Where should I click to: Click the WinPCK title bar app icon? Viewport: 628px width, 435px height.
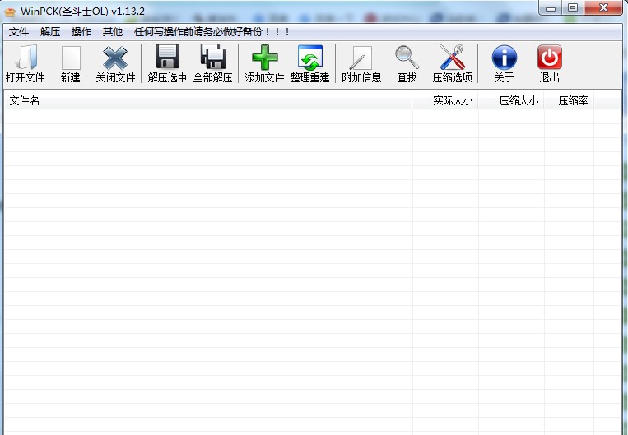coord(10,12)
